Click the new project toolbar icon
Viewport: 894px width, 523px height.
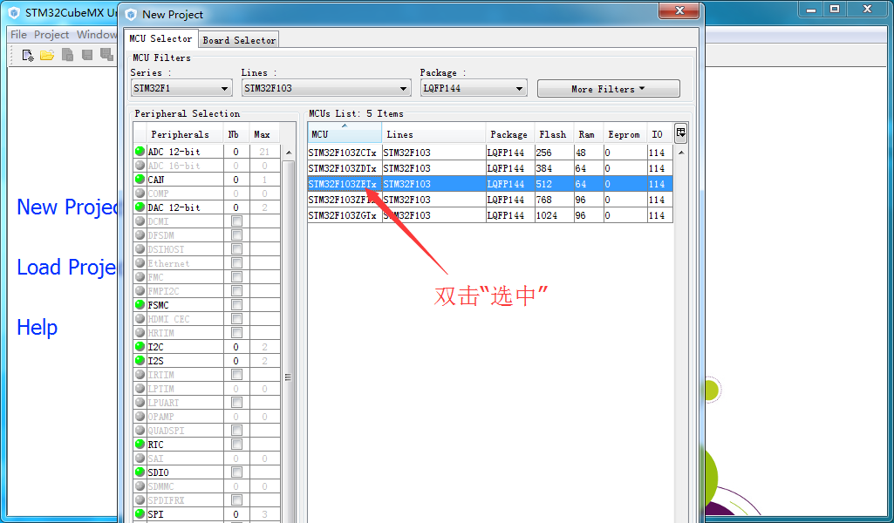pos(27,55)
